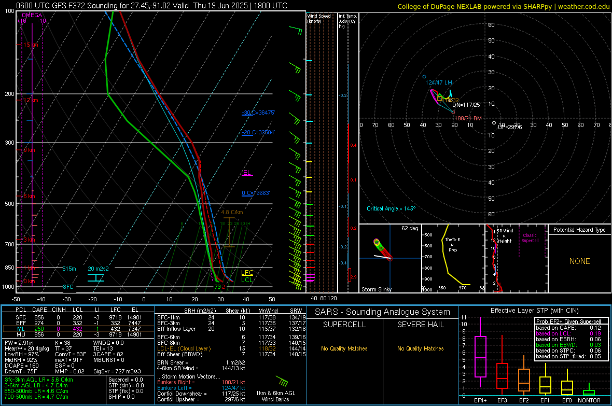The height and width of the screenshot is (406, 612).
Task: Click the SHIP = 0.0 value
Action: tap(121, 397)
